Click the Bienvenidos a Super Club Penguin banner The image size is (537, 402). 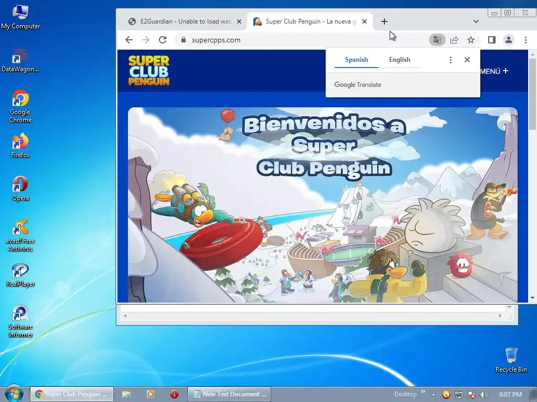[323, 205]
